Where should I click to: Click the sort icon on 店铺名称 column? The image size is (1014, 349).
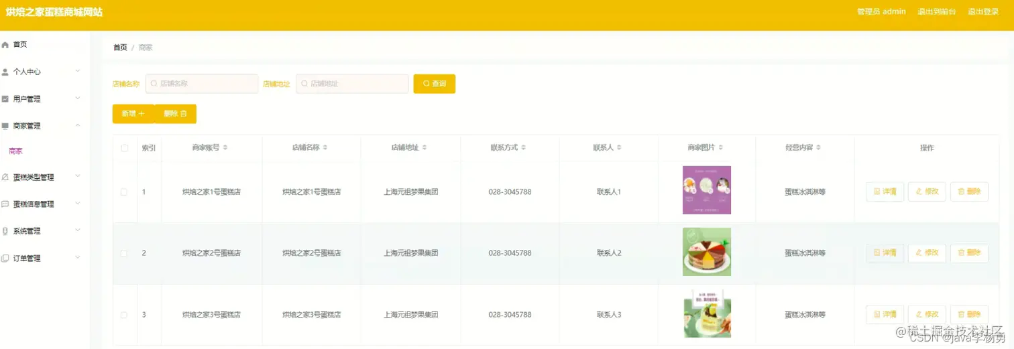(325, 147)
